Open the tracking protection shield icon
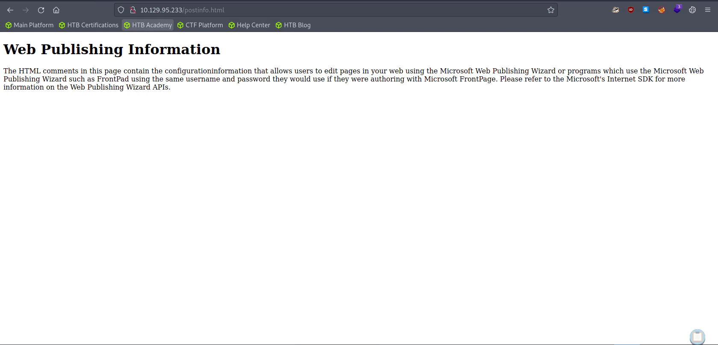 [x=121, y=10]
